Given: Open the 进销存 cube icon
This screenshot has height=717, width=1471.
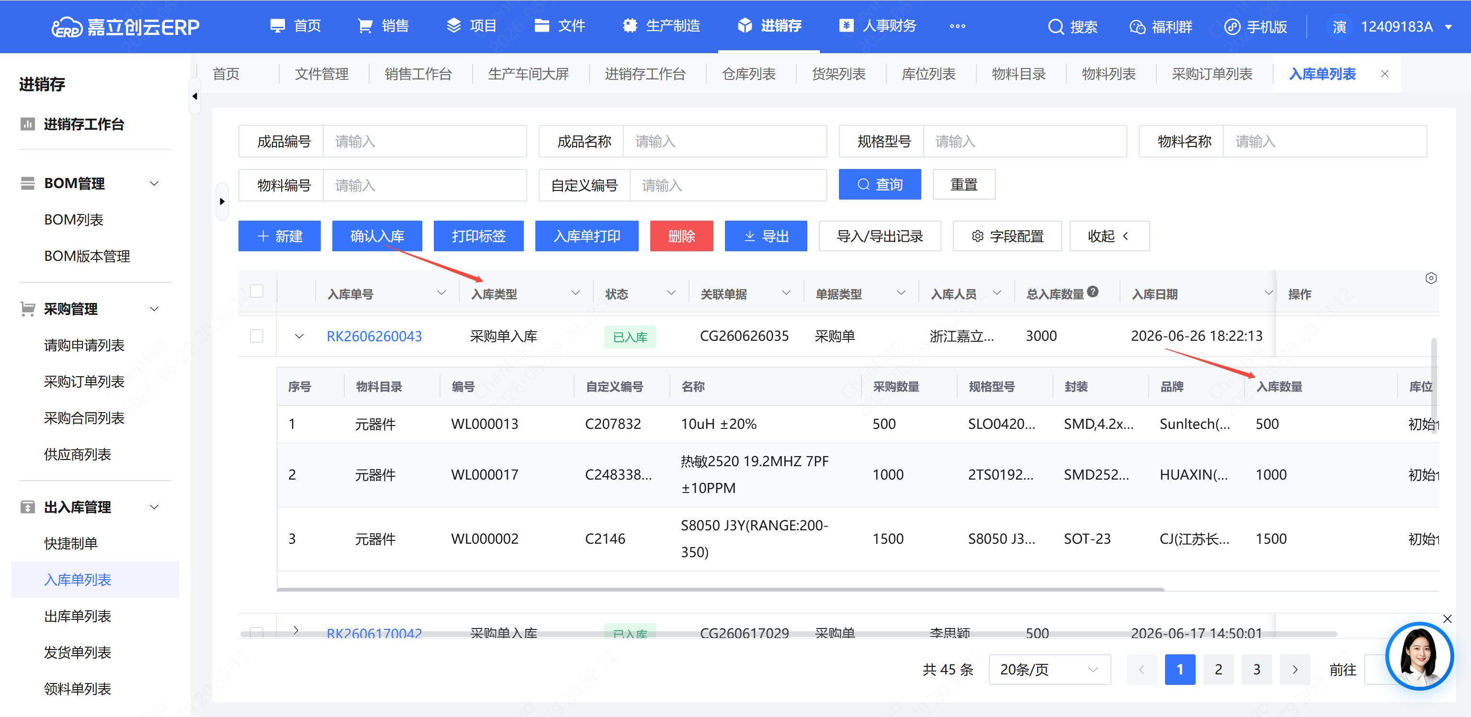Looking at the screenshot, I should click(745, 26).
